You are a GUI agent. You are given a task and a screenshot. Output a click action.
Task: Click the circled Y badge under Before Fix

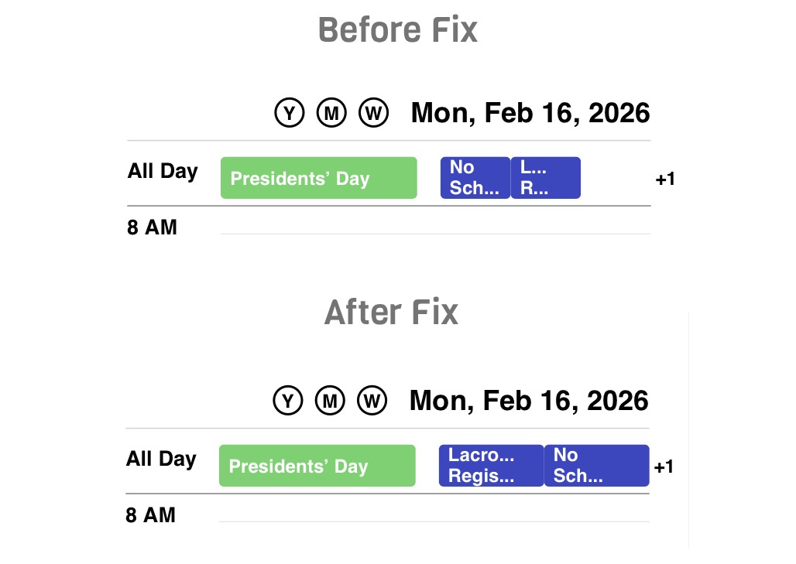click(289, 112)
